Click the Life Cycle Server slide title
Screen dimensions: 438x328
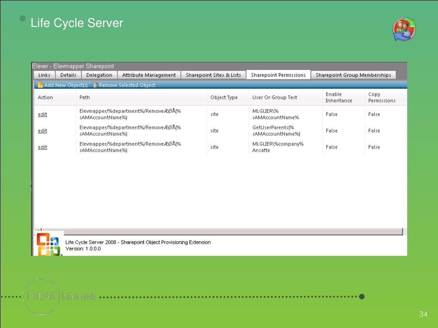click(x=77, y=23)
